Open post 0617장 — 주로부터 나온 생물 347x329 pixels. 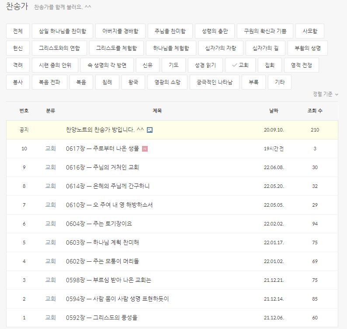(102, 149)
